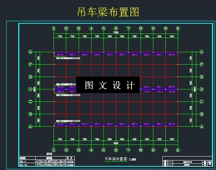This screenshot has width=216, height=170.
Task: Select bottom 7500 dimension between axes 1 and 2
Action: click(60, 139)
